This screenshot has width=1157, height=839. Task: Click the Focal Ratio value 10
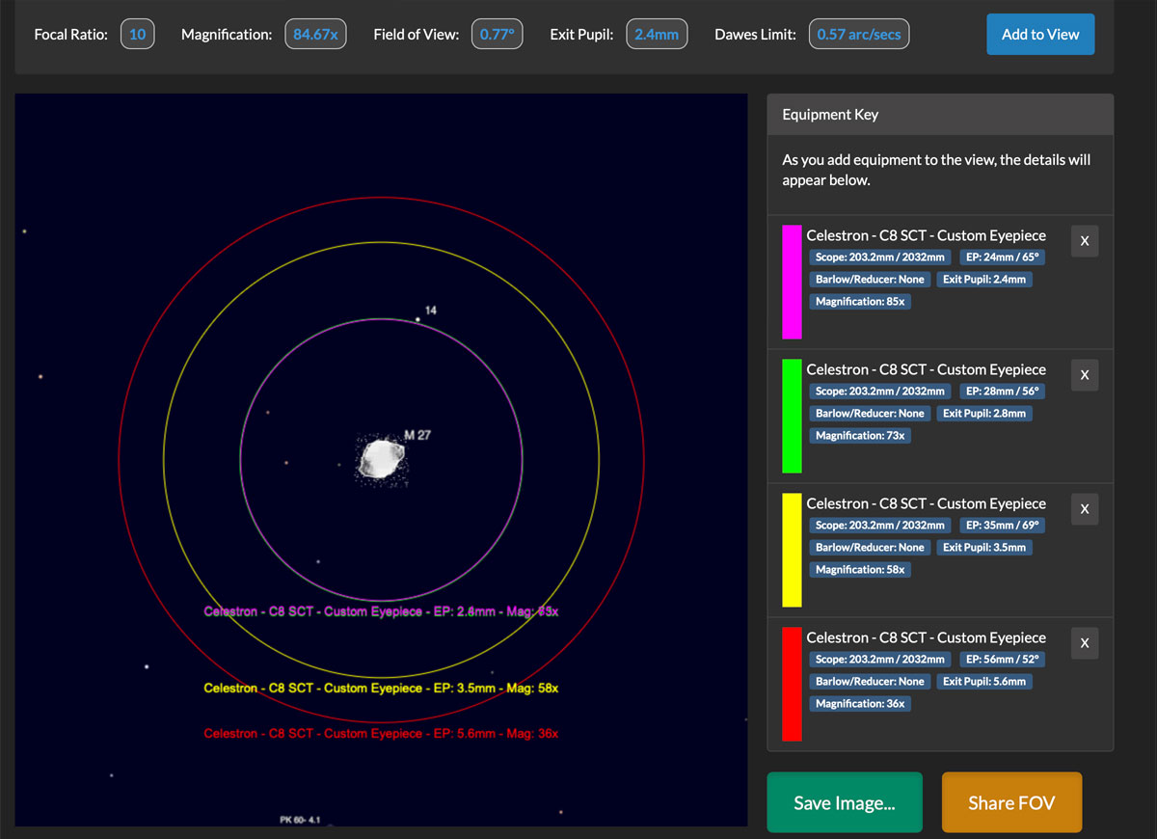(x=138, y=35)
